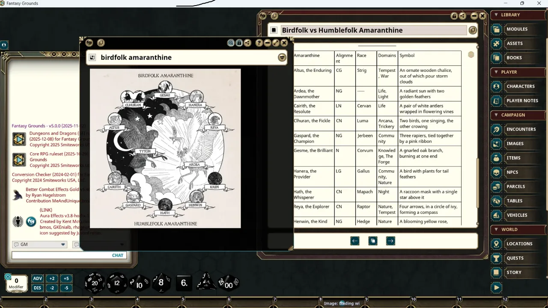Open the GM chat mode dropdown
The height and width of the screenshot is (308, 548).
coord(39,244)
